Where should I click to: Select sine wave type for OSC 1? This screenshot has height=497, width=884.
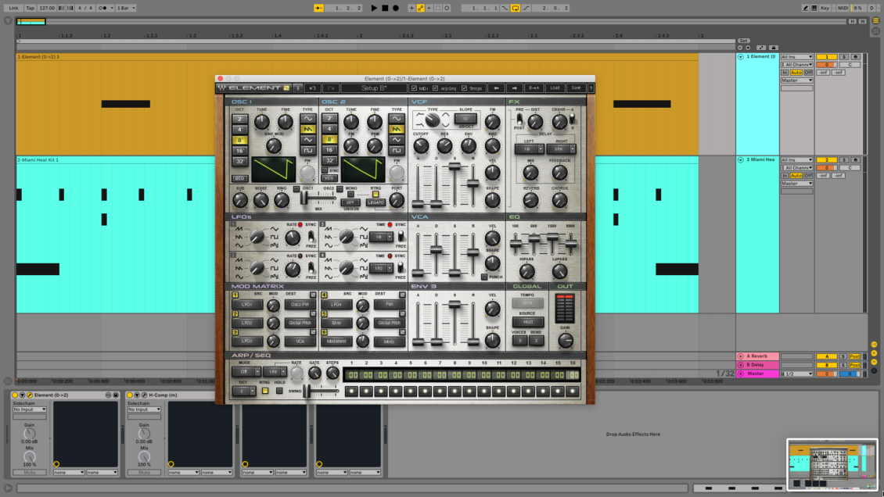coord(307,118)
